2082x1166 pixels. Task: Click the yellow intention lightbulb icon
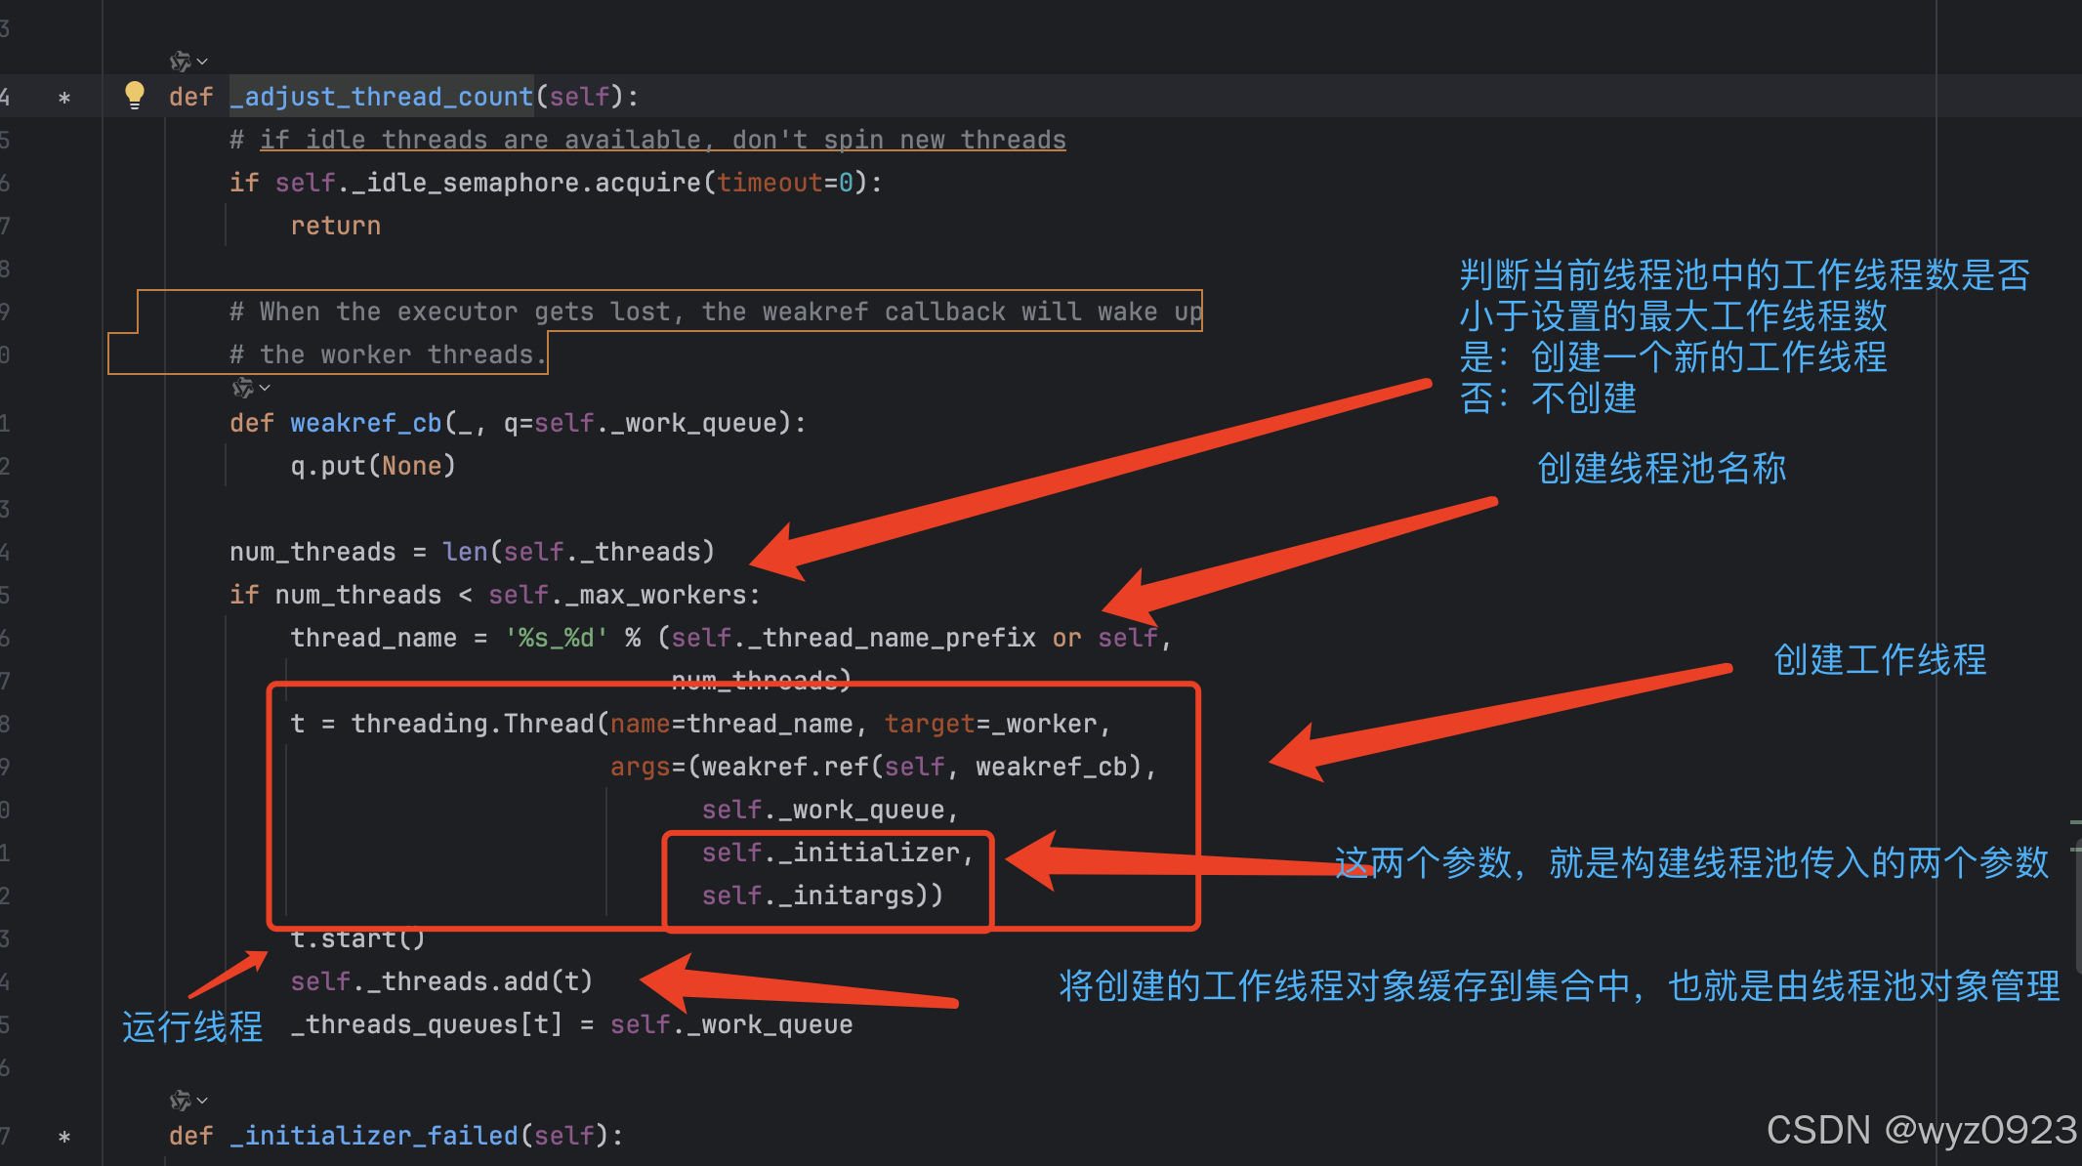(x=135, y=95)
